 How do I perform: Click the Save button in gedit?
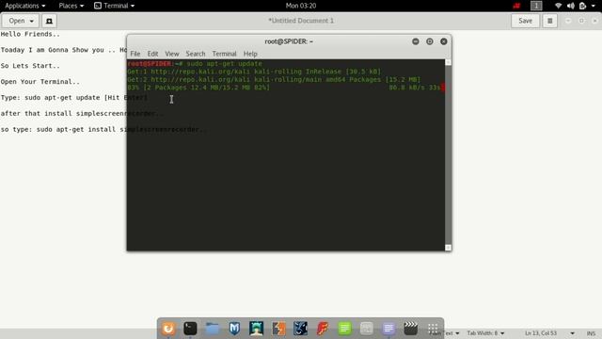(525, 21)
